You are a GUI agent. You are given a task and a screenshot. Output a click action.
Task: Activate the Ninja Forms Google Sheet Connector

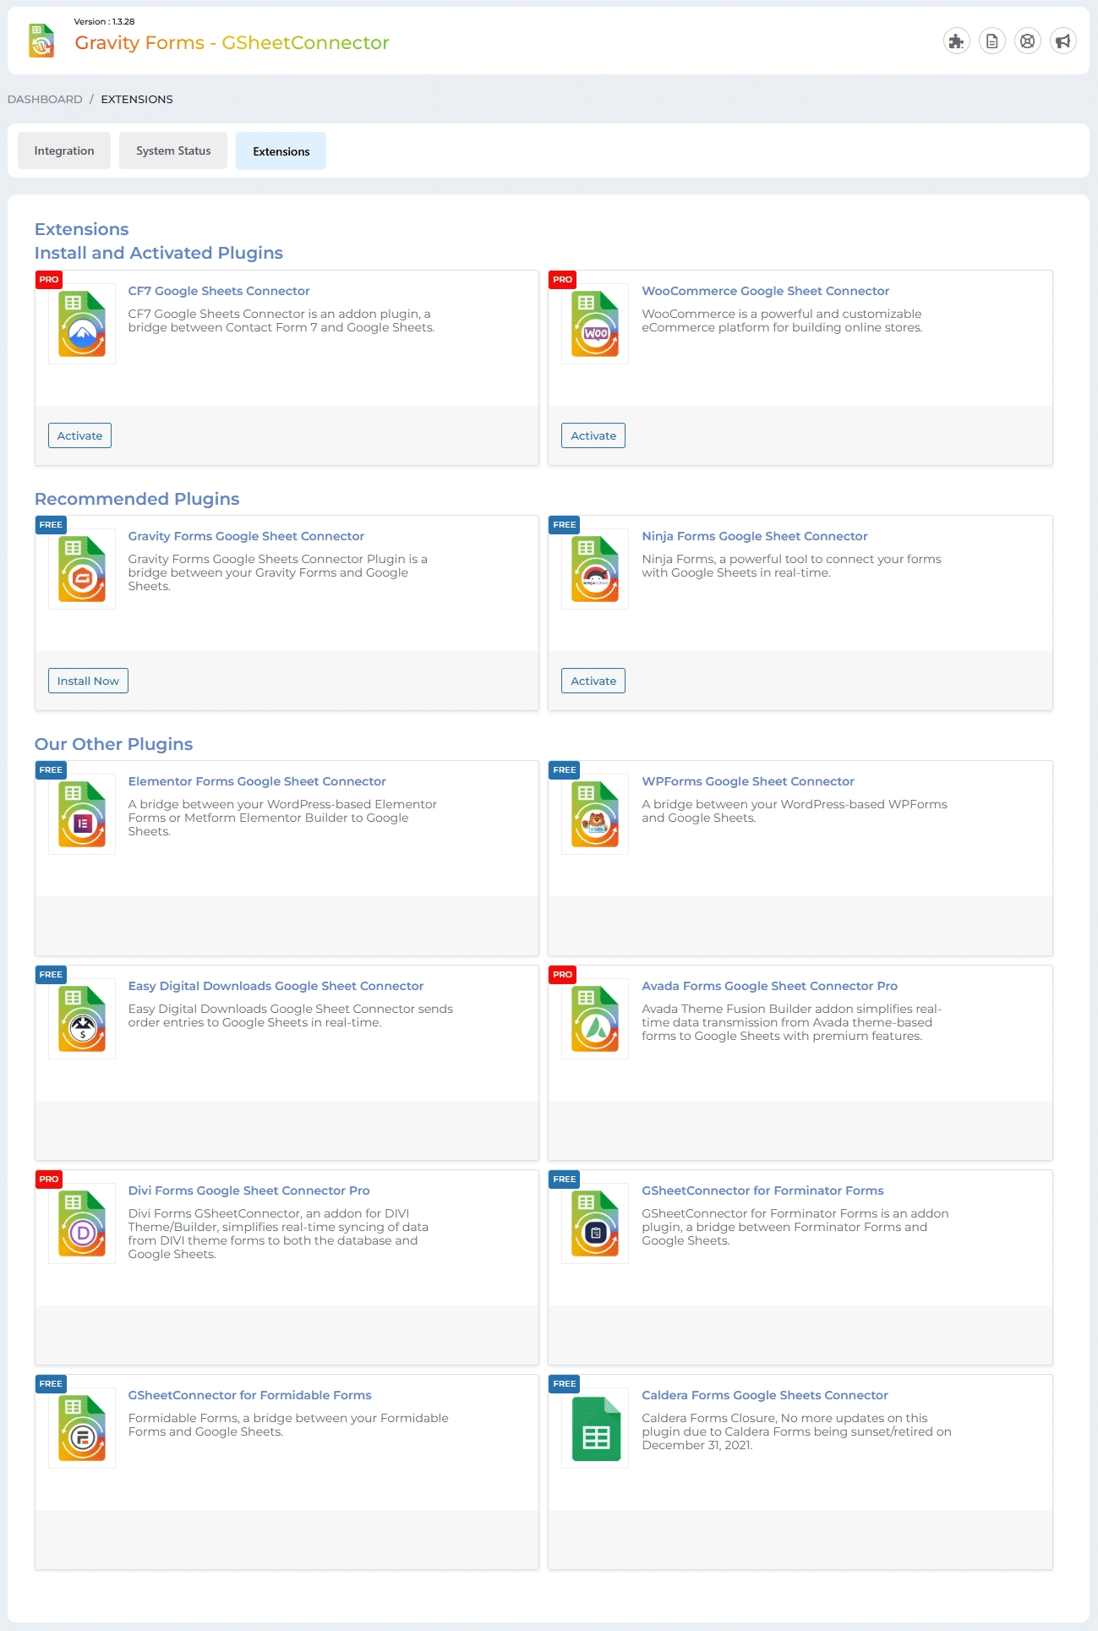click(593, 681)
